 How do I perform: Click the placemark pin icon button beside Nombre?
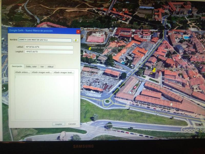[x=76, y=40]
